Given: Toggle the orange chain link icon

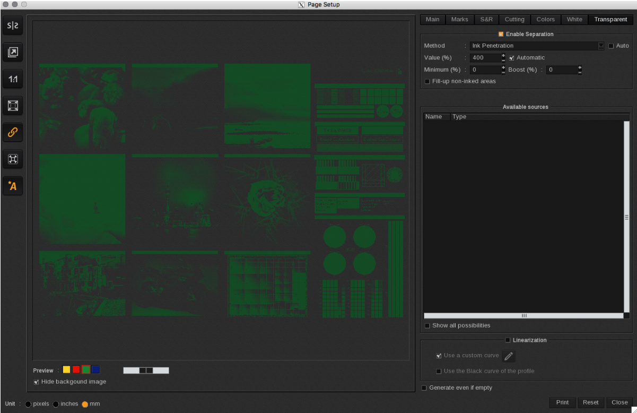Looking at the screenshot, I should point(13,132).
